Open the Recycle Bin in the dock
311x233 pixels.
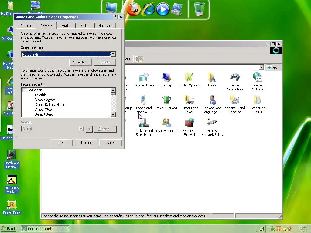click(199, 9)
